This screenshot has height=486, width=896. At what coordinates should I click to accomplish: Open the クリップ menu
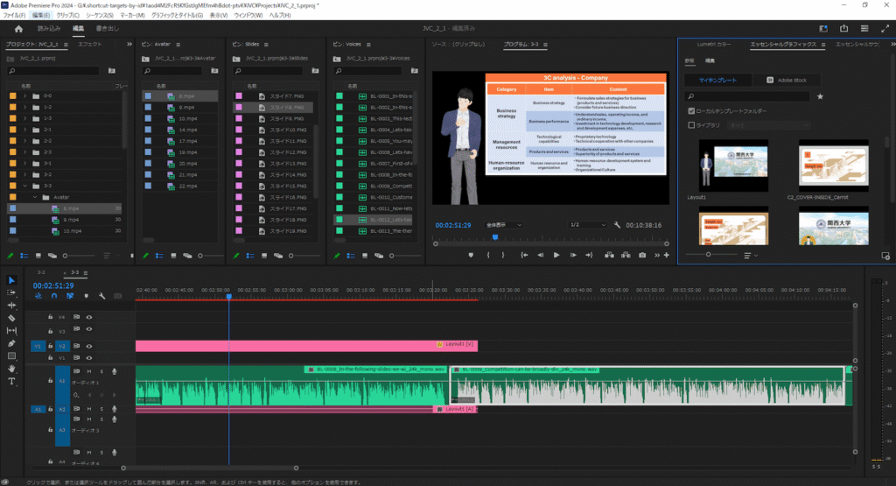coord(68,16)
